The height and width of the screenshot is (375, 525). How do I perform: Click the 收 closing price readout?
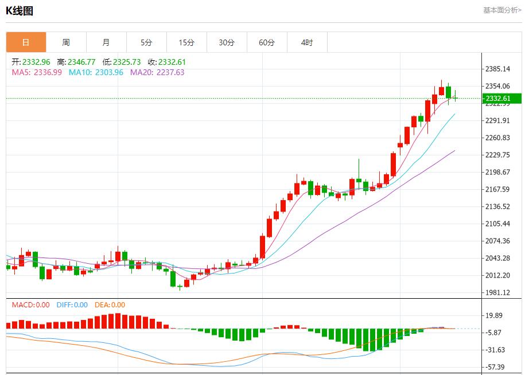click(166, 62)
